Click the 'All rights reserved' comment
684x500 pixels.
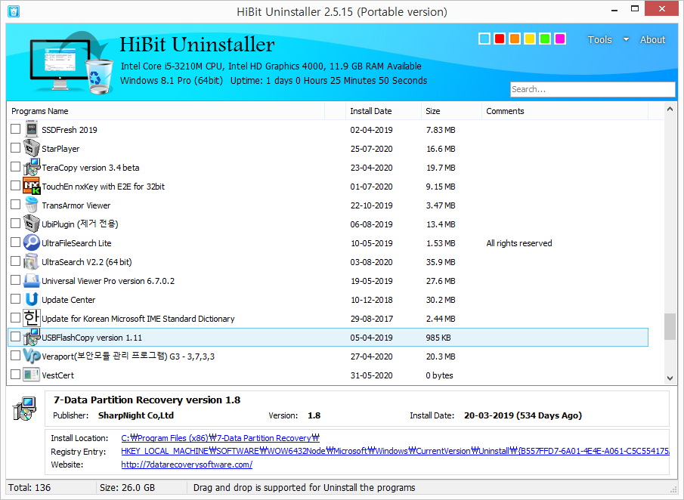coord(519,243)
